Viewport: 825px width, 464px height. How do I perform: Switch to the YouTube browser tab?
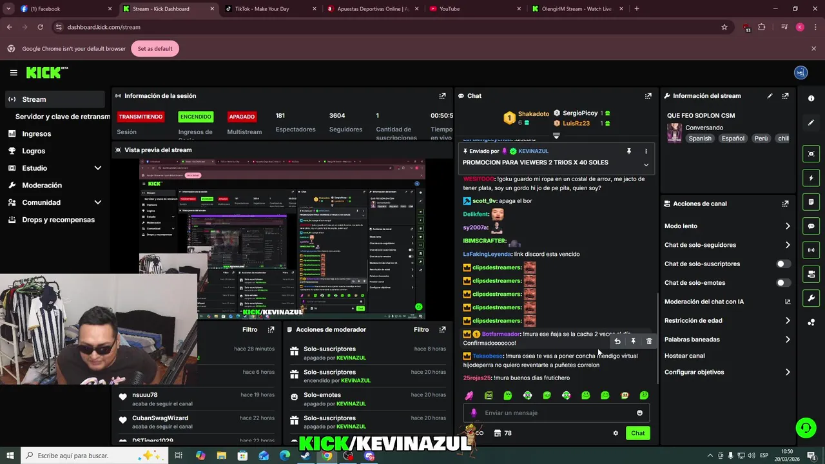[x=474, y=9]
